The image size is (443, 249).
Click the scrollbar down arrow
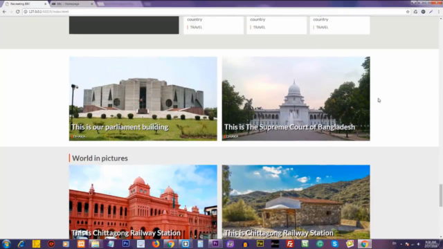(x=440, y=237)
